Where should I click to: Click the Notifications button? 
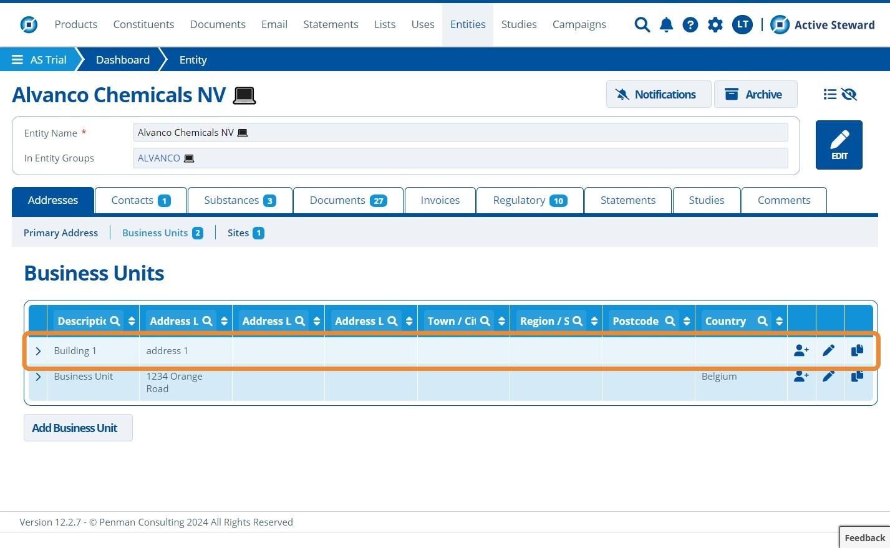[x=658, y=94]
